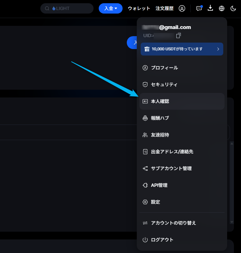Image resolution: width=241 pixels, height=253 pixels.
Task: Click the profile person icon
Action: (x=145, y=68)
